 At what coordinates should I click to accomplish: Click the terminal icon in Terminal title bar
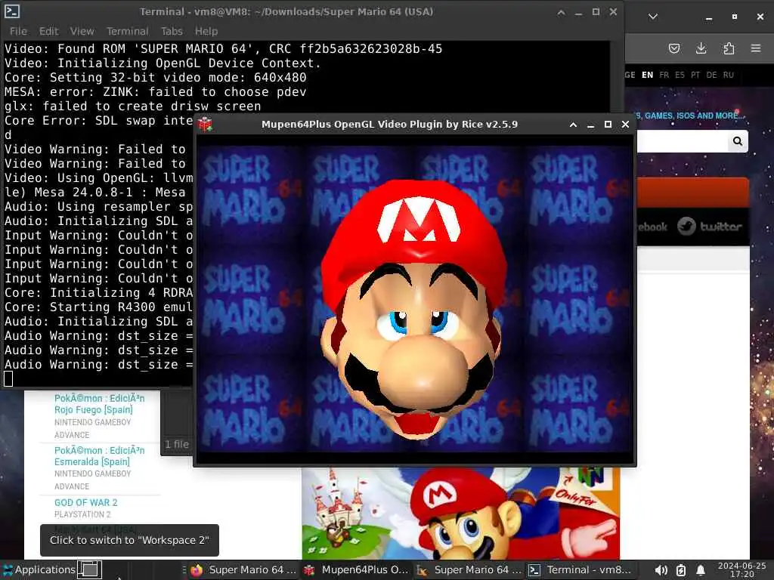pos(12,11)
